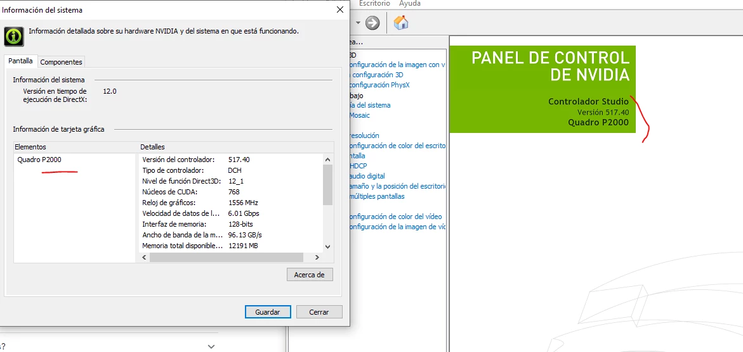This screenshot has width=743, height=352.
Task: Click the Memoria total disponible 12191 MB row
Action: (232, 246)
